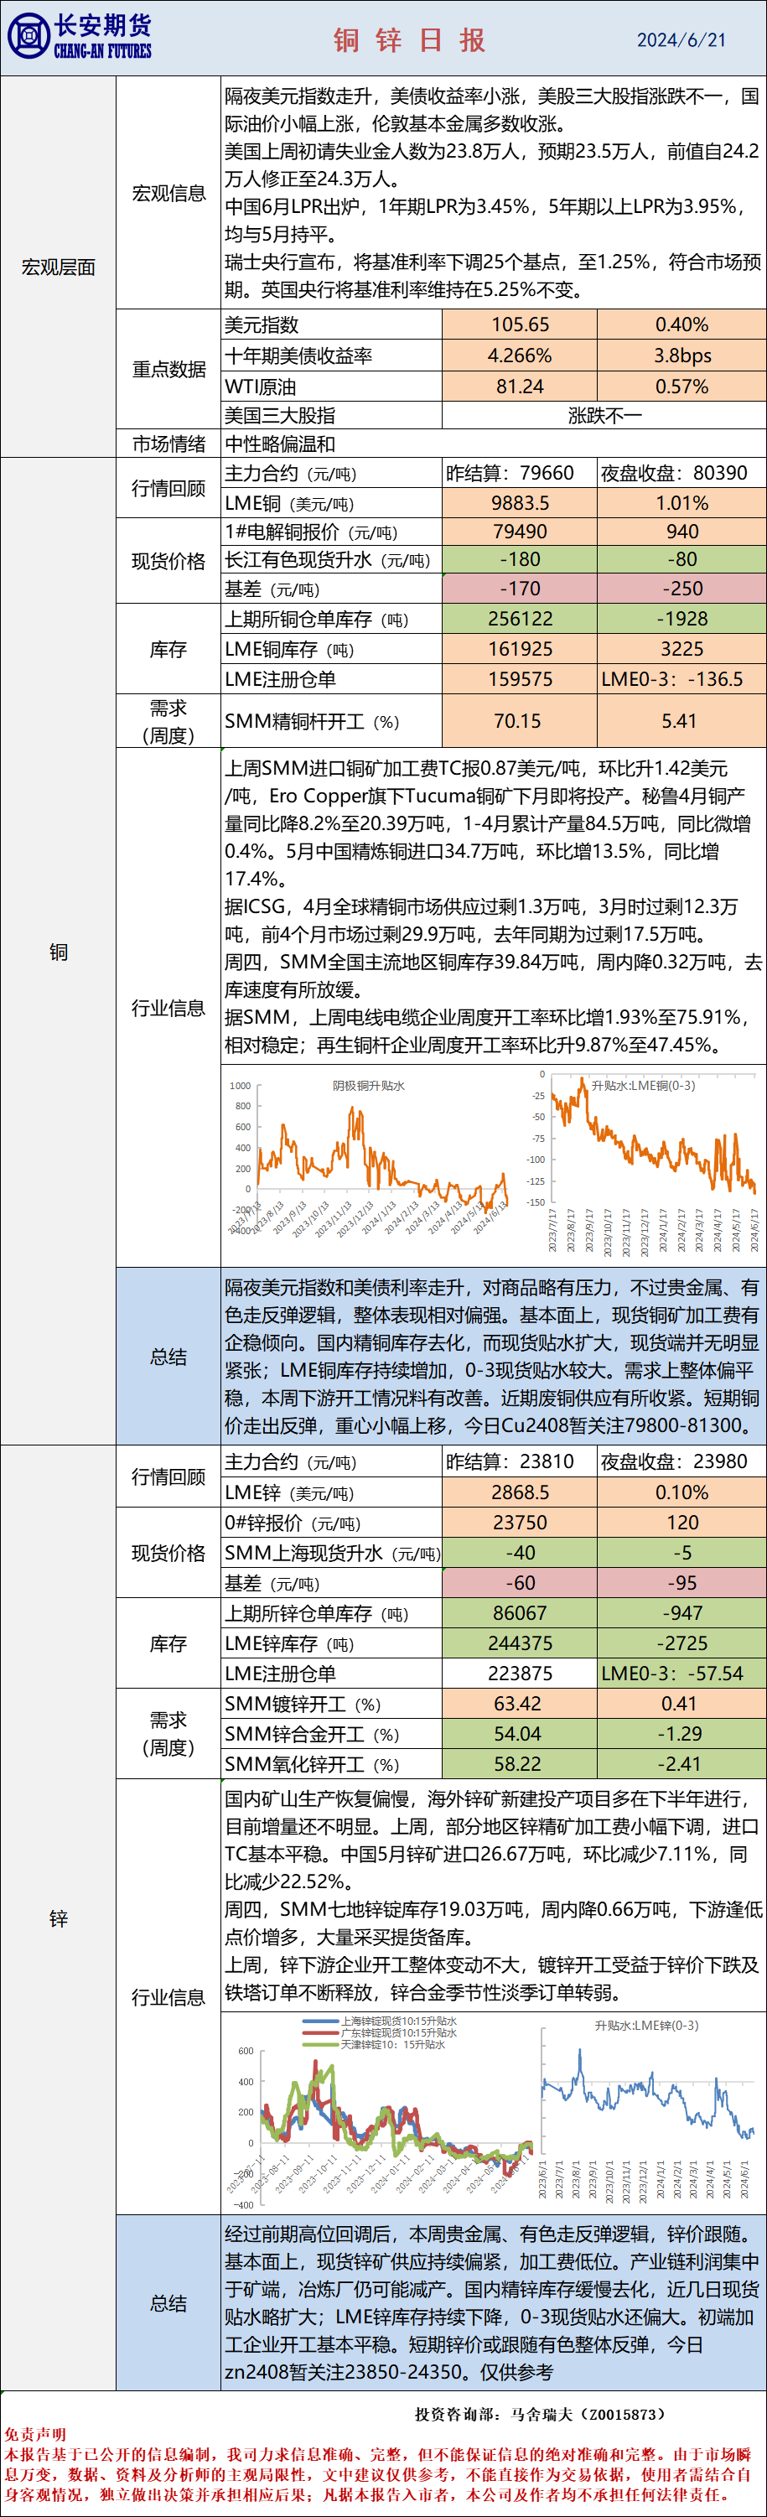The height and width of the screenshot is (2517, 767).
Task: Select the 宏观层面 section label
Action: (x=59, y=267)
